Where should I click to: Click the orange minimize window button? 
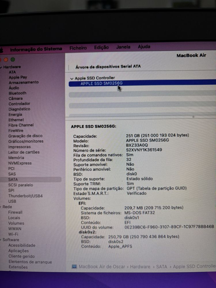pos(6,60)
